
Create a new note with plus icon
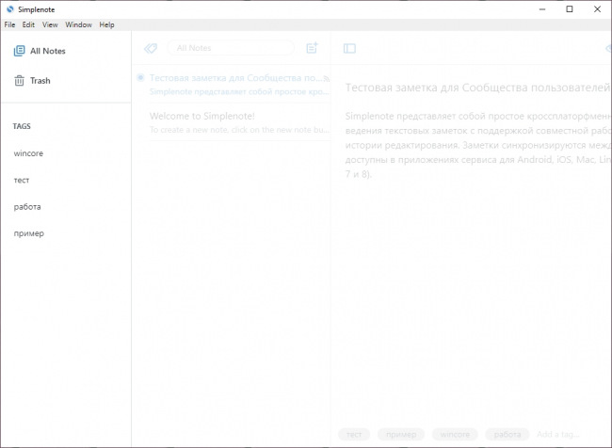click(x=312, y=48)
